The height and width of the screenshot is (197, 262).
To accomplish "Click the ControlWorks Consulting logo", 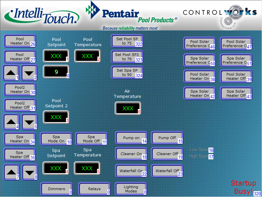I will click(x=220, y=16).
